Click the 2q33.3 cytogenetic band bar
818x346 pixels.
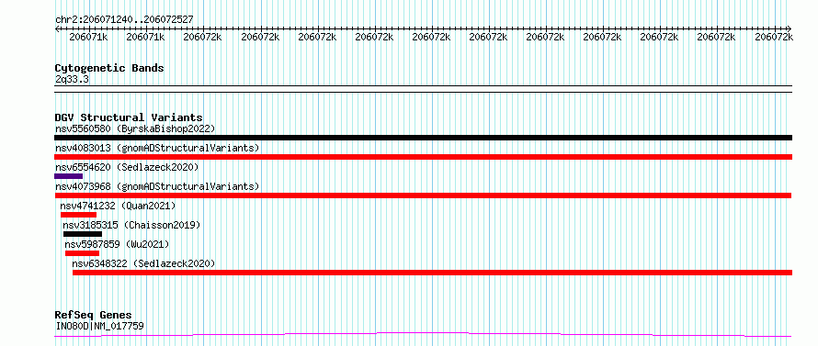423,89
